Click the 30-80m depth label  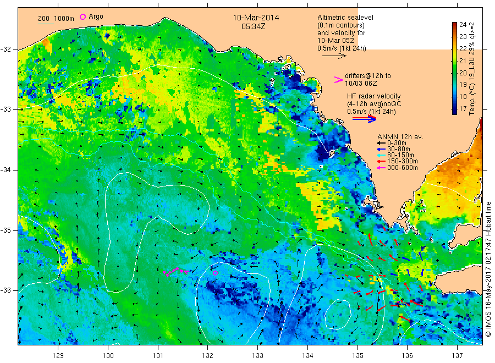click(x=398, y=149)
